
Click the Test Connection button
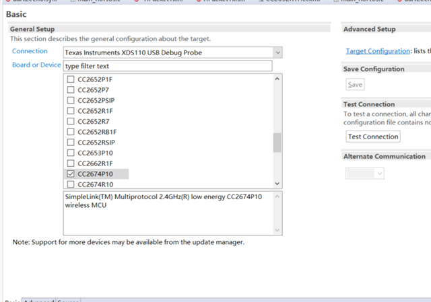(373, 137)
